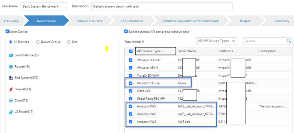This screenshot has height=133, width=294.
Task: Click the Router device icon
Action: point(11,67)
